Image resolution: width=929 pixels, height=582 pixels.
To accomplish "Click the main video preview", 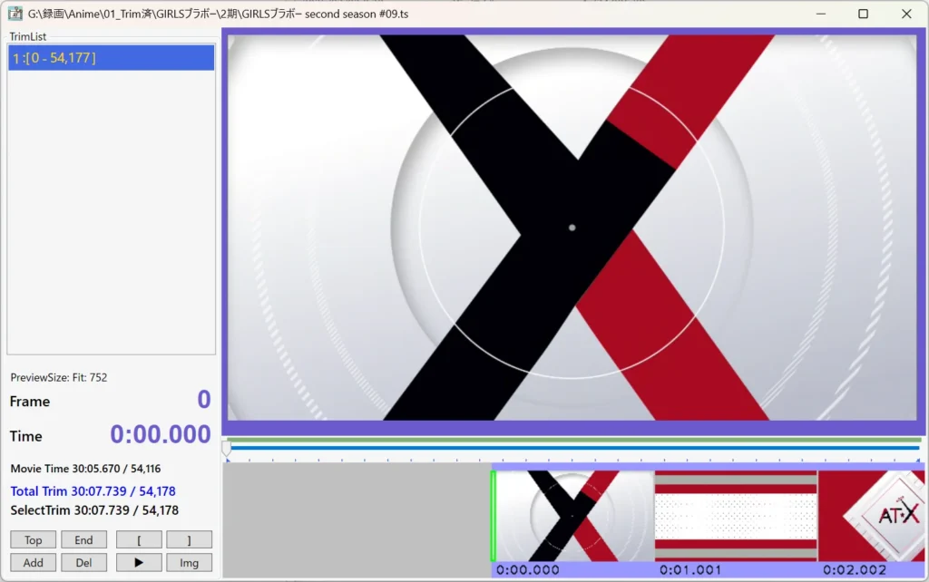I will 572,228.
